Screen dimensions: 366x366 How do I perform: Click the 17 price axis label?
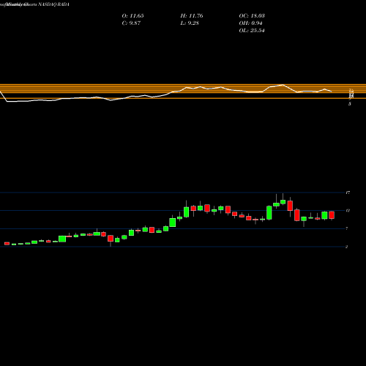point(348,193)
